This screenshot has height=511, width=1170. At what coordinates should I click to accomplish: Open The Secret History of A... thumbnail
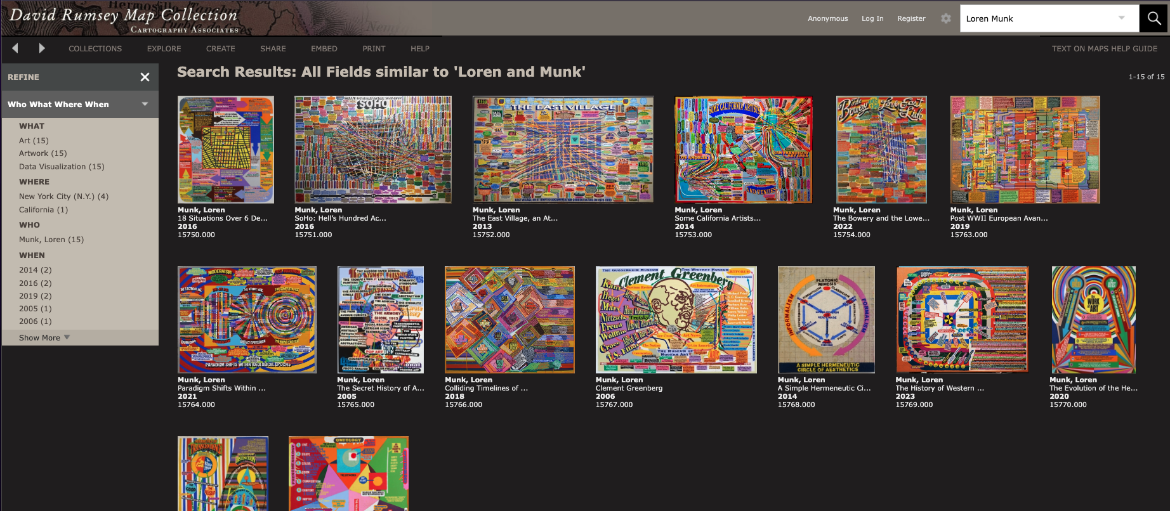coord(381,320)
